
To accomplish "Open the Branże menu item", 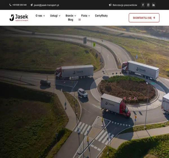I will pyautogui.click(x=69, y=16).
